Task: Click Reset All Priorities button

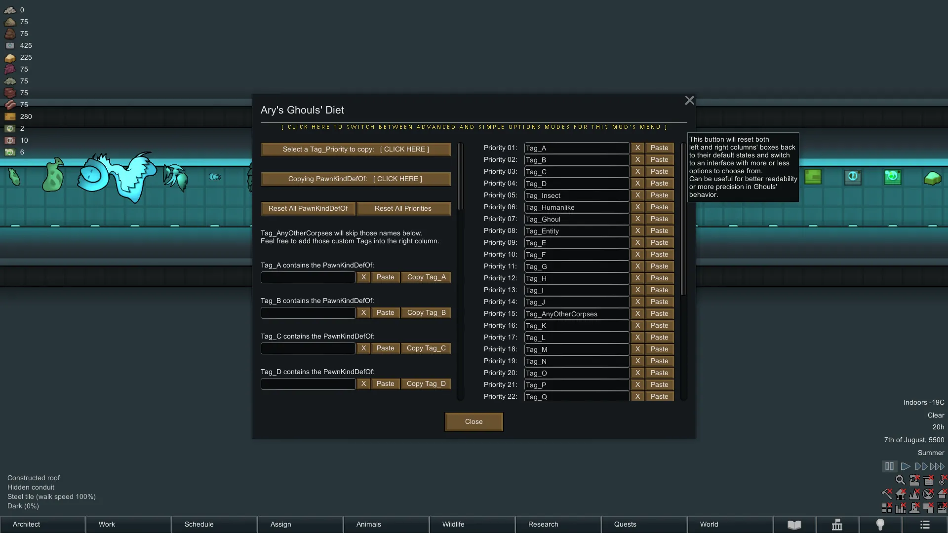Action: [403, 209]
